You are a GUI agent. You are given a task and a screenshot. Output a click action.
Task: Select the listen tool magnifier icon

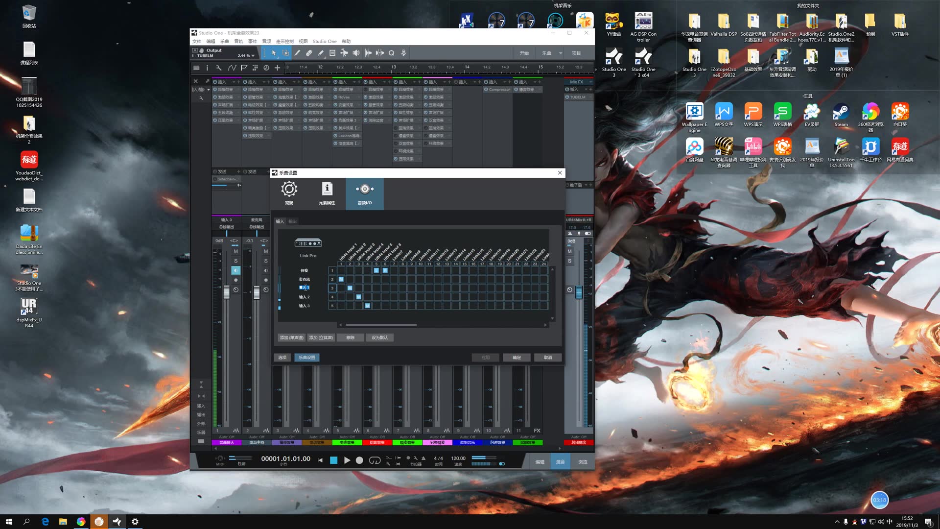[x=392, y=53]
